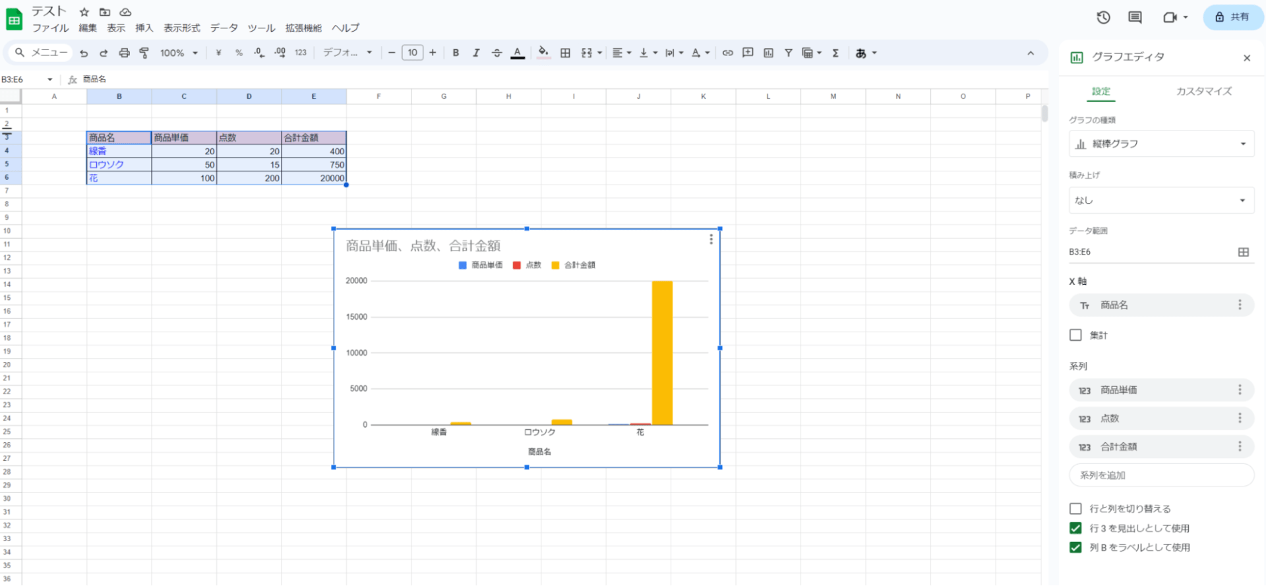Click the insert link icon
The image size is (1266, 586).
click(x=727, y=53)
